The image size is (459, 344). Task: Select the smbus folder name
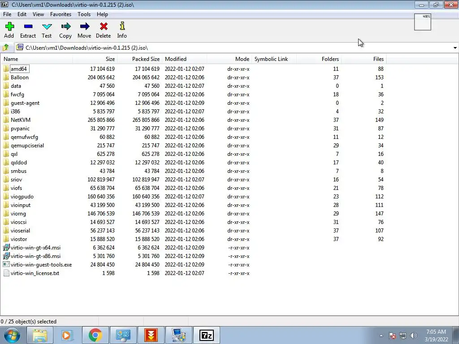18,171
